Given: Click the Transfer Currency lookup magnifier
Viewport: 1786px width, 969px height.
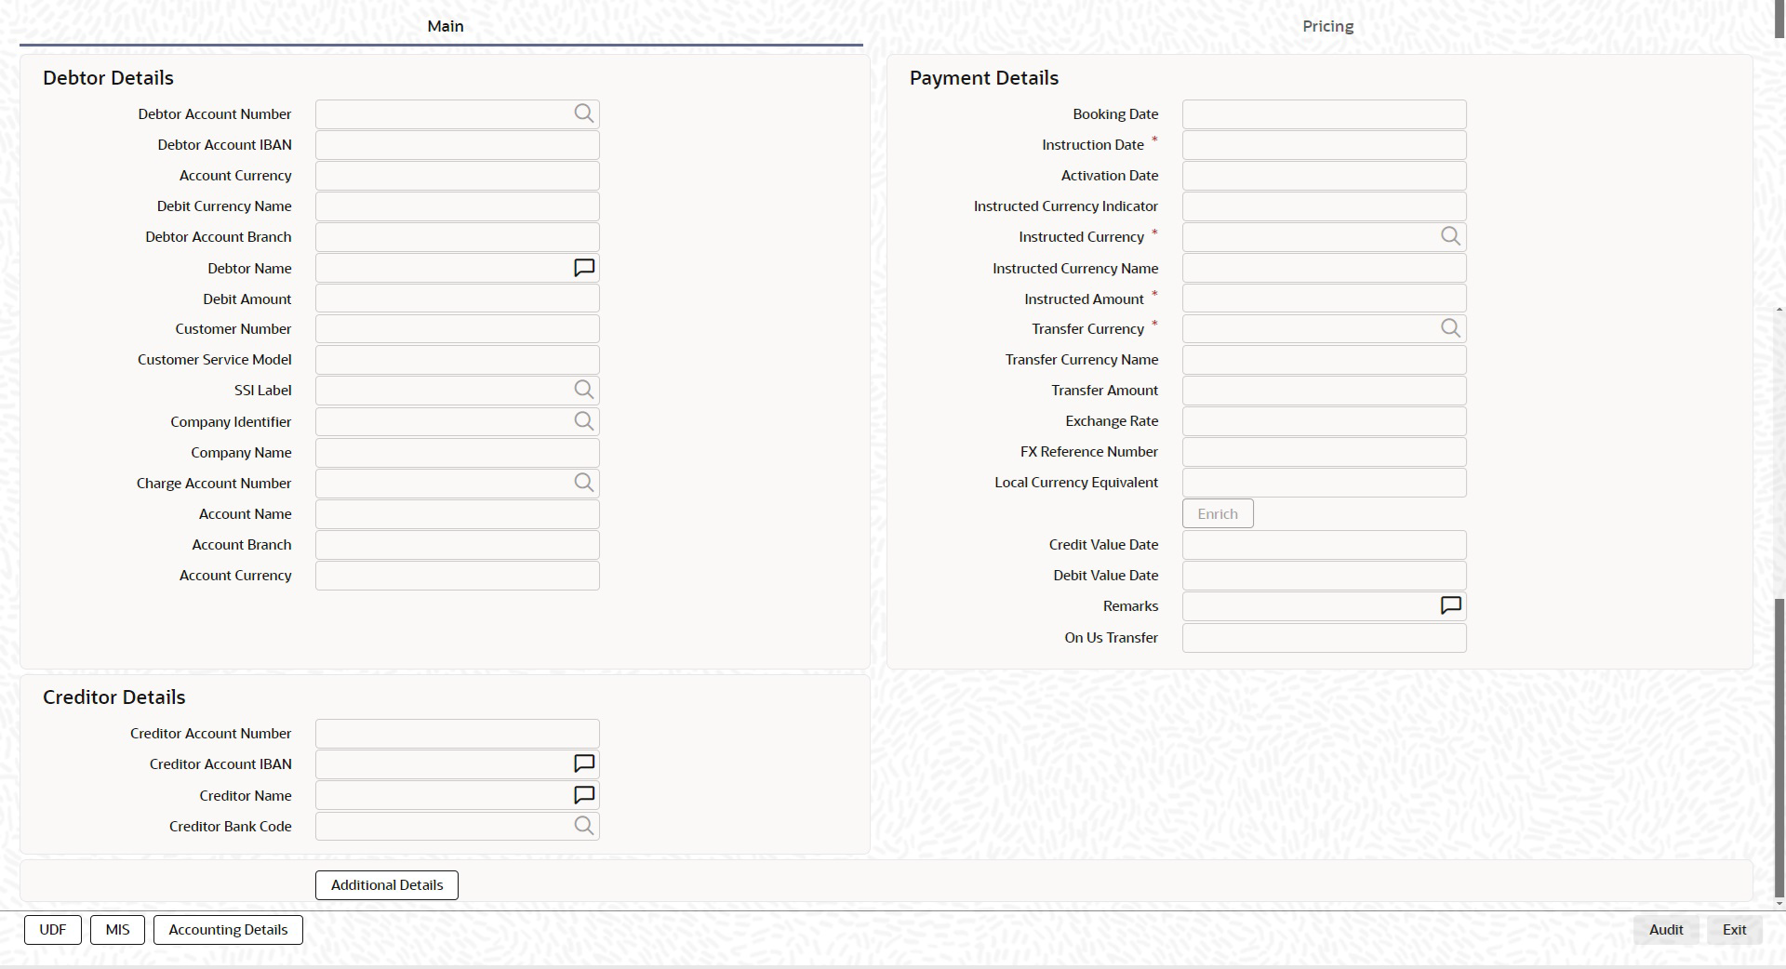Looking at the screenshot, I should [x=1450, y=328].
